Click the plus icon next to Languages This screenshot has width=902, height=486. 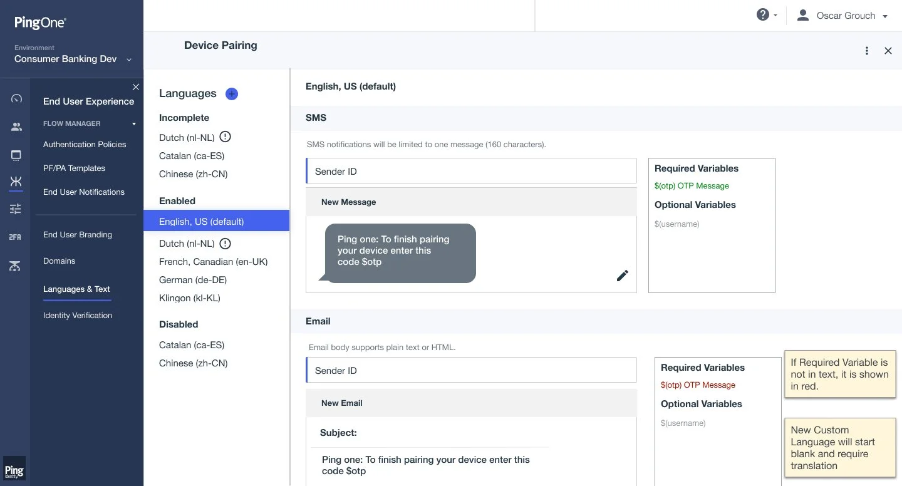[x=232, y=94]
